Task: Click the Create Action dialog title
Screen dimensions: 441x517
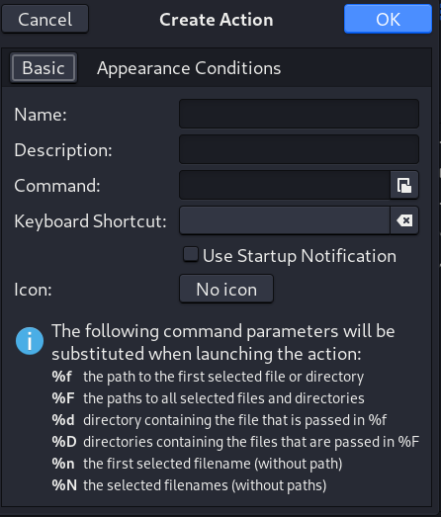Action: point(217,20)
